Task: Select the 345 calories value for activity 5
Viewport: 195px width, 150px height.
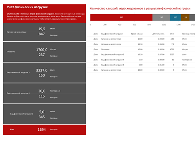Action: (x=42, y=117)
